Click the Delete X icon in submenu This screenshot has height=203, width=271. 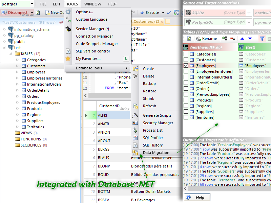(135, 76)
